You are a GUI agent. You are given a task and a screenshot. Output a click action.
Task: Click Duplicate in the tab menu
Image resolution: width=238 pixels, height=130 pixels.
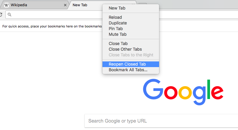(x=118, y=23)
